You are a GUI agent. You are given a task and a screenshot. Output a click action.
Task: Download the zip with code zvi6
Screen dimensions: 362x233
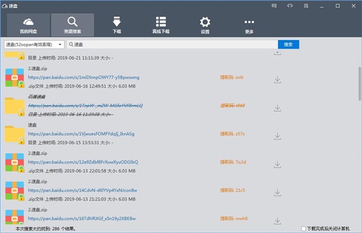click(x=278, y=80)
